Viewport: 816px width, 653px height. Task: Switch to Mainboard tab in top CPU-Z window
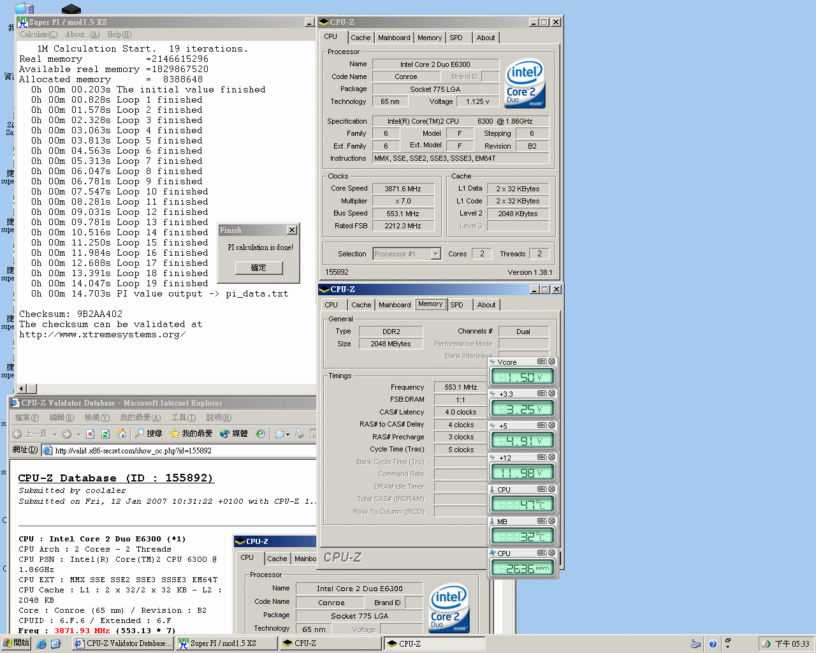point(394,38)
